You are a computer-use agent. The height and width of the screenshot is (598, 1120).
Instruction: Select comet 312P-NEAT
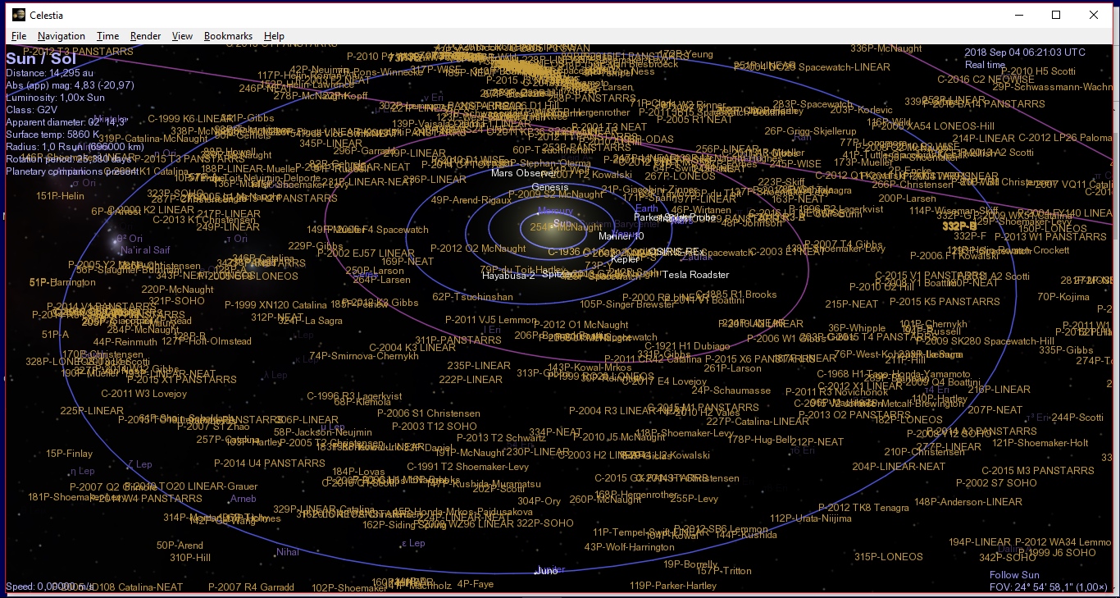coord(277,317)
